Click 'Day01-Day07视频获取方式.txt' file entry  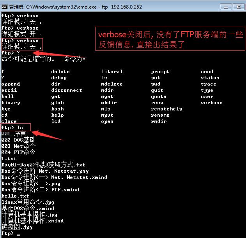tap(43, 165)
